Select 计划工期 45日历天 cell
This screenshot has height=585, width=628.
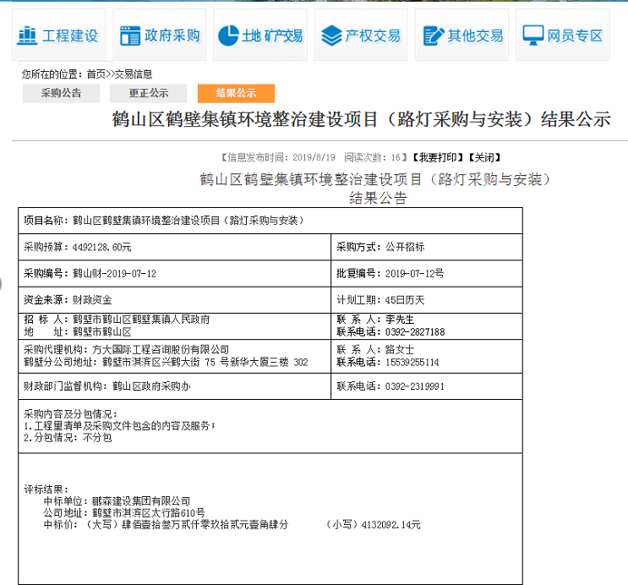click(x=427, y=300)
